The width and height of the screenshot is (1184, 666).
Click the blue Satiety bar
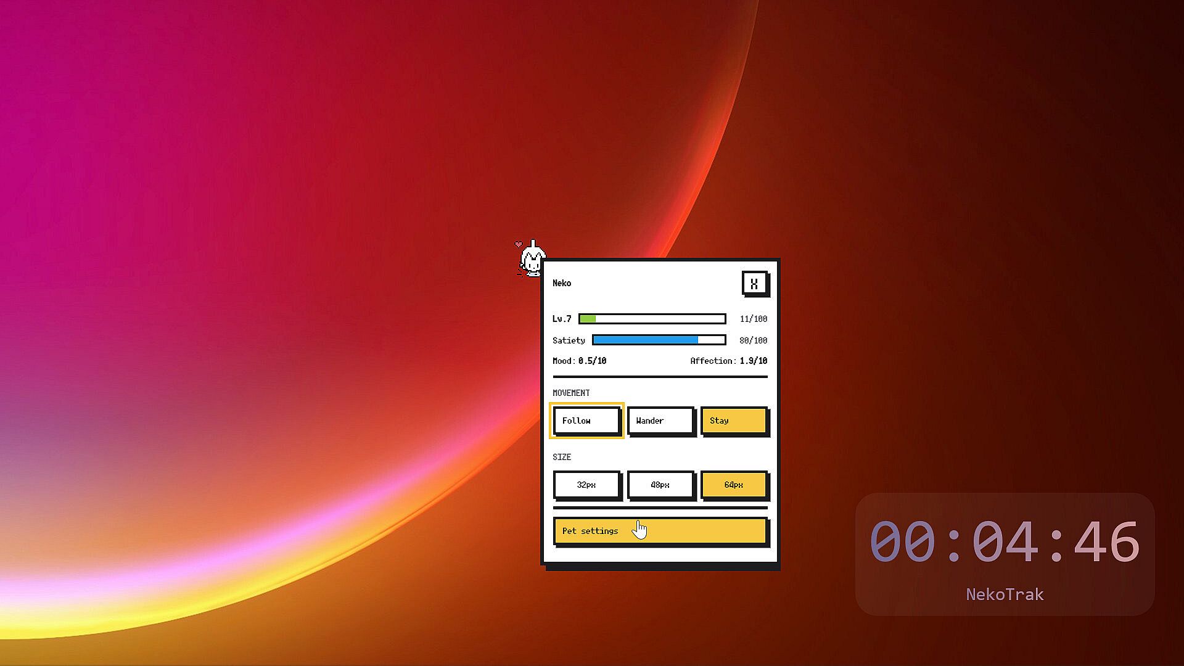pyautogui.click(x=659, y=340)
